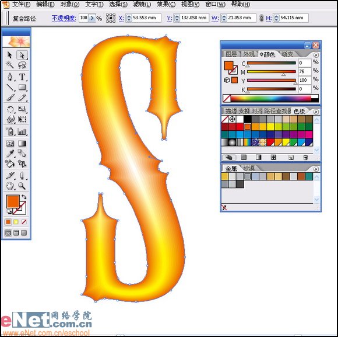Click the yellow swatch in the swatches panel

coord(270,127)
